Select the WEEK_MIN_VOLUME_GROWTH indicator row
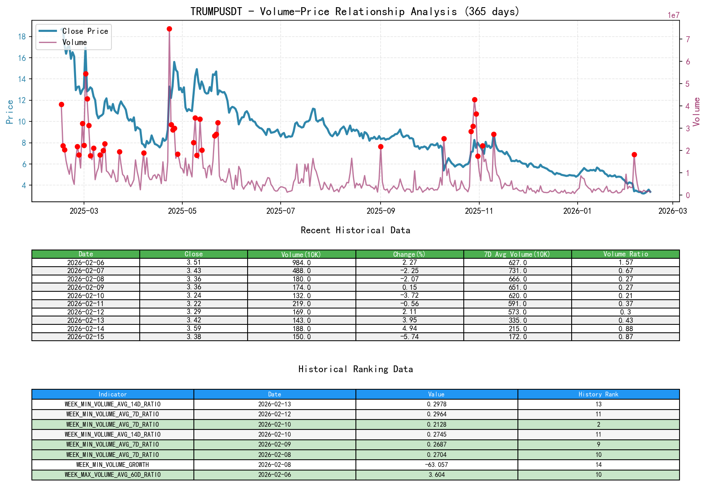This screenshot has width=707, height=486. [113, 465]
